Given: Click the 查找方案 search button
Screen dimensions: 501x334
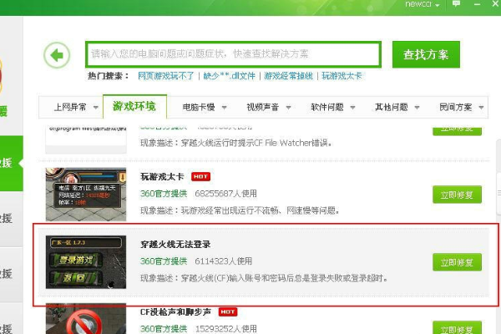Looking at the screenshot, I should coord(426,54).
